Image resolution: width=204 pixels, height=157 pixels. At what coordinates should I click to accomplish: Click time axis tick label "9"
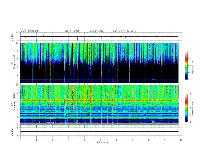click(x=165, y=140)
